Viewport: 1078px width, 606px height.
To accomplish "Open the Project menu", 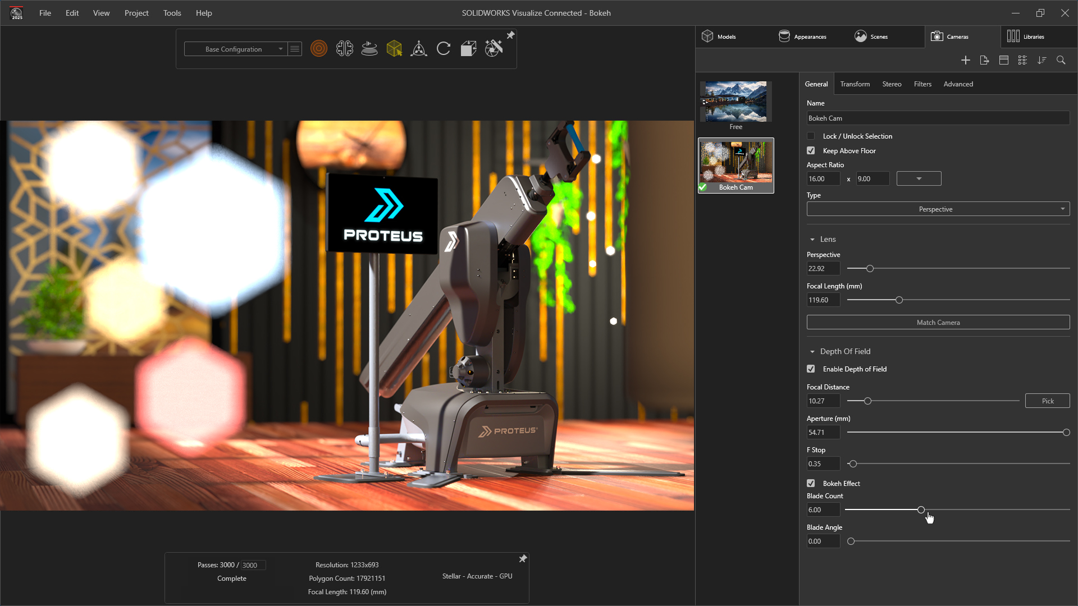I will coord(136,13).
